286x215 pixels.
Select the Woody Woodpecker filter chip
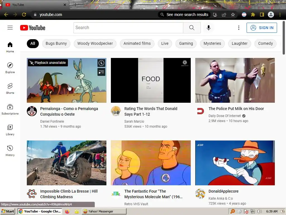coord(95,43)
